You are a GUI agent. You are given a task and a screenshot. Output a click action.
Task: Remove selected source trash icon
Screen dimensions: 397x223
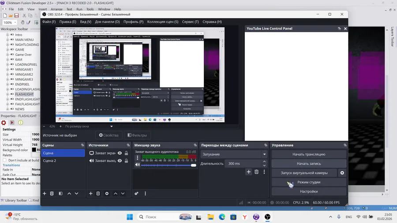coord(98,193)
